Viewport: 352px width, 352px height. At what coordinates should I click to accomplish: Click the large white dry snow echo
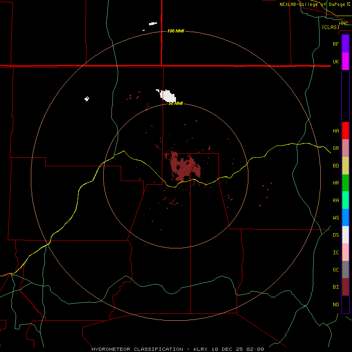pyautogui.click(x=167, y=96)
